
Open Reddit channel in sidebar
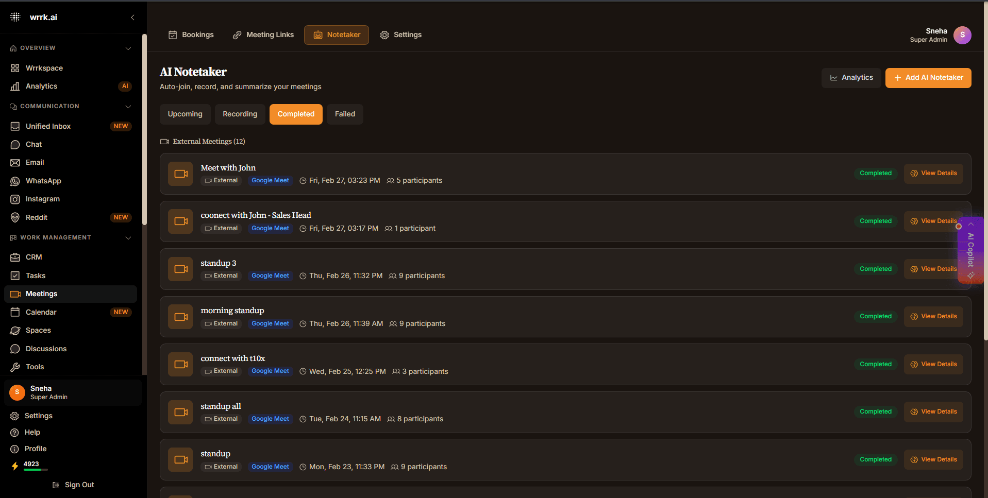(36, 217)
